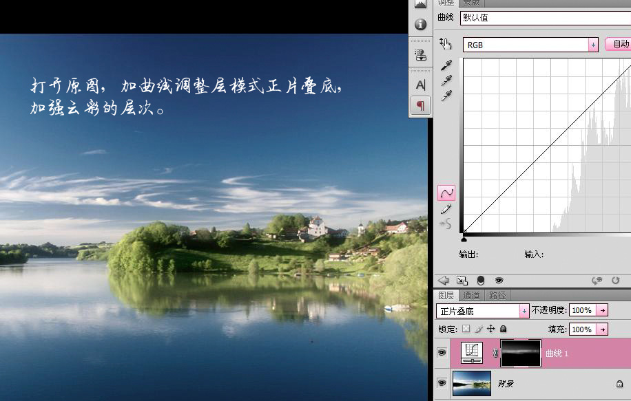
Task: Click the 输入: label
Action: [534, 254]
